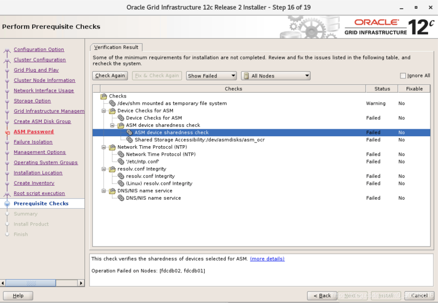Viewport: 438px width, 303px height.
Task: Go to Network Interface Usage step
Action: (x=44, y=91)
